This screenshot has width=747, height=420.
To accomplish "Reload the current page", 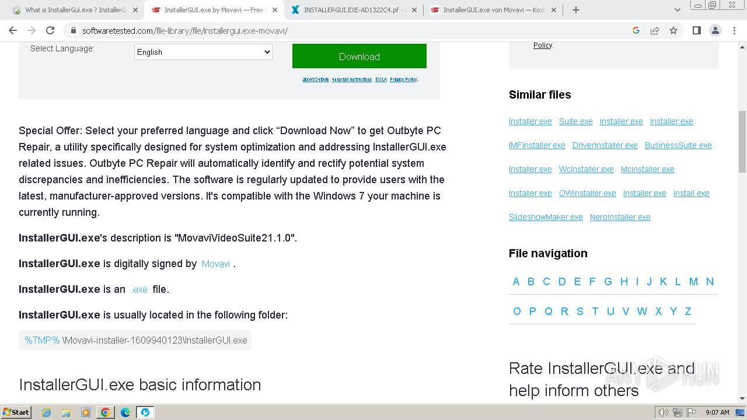I will 50,30.
